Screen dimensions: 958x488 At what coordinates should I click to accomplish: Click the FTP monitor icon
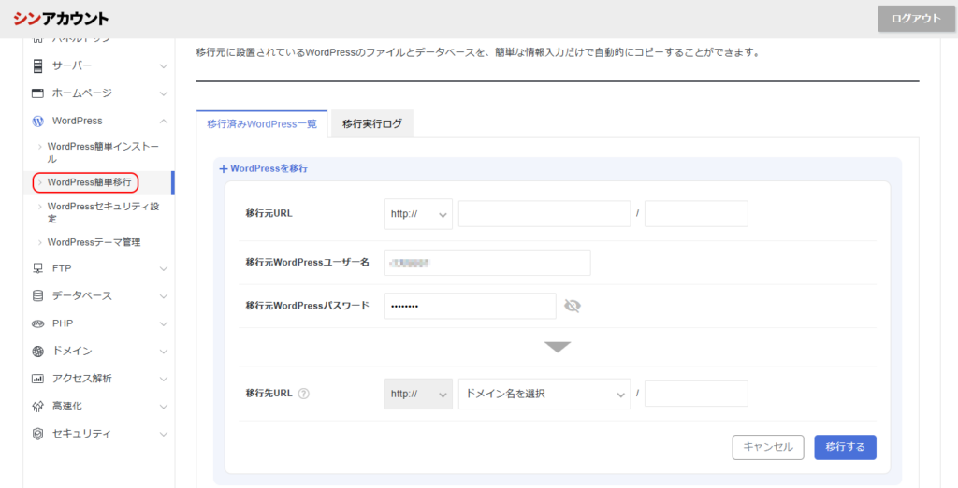point(37,268)
